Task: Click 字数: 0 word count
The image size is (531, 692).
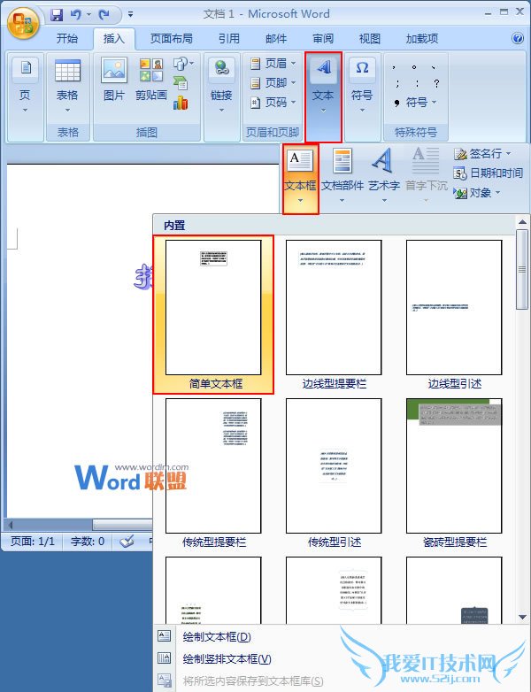Action: click(88, 541)
